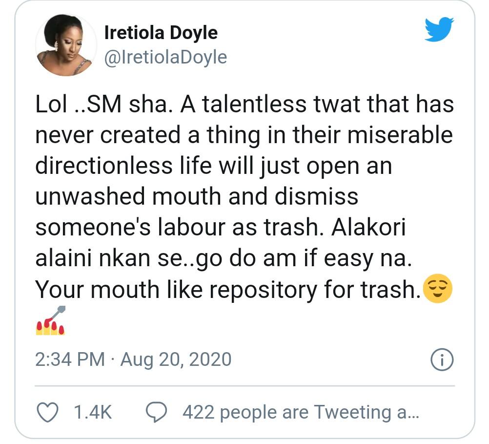Click the word 'Alakori' in the tweet

pos(368,228)
